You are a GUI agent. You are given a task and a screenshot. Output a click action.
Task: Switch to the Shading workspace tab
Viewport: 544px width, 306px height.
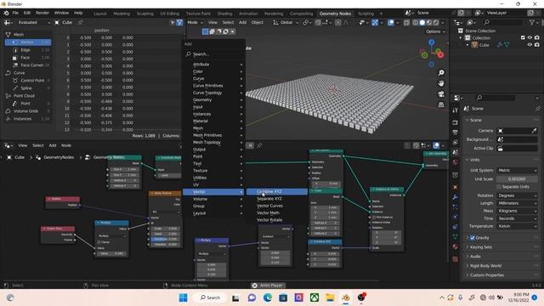(x=224, y=14)
